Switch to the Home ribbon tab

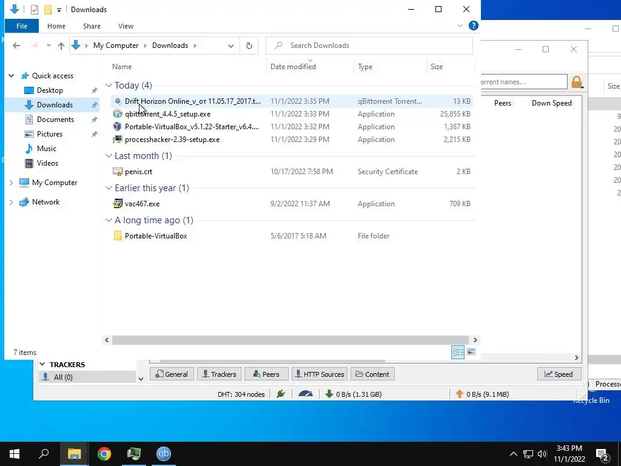56,26
